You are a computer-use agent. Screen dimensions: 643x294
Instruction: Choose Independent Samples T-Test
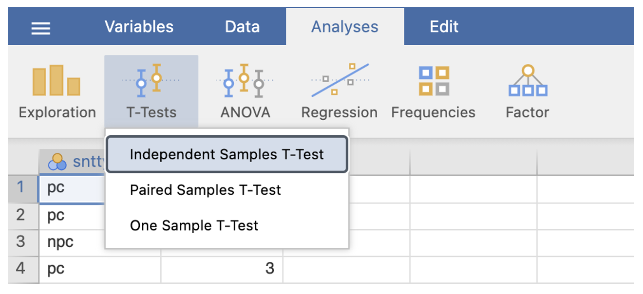[x=227, y=154]
